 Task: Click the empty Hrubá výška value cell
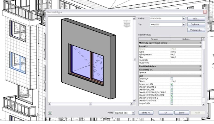186,63
